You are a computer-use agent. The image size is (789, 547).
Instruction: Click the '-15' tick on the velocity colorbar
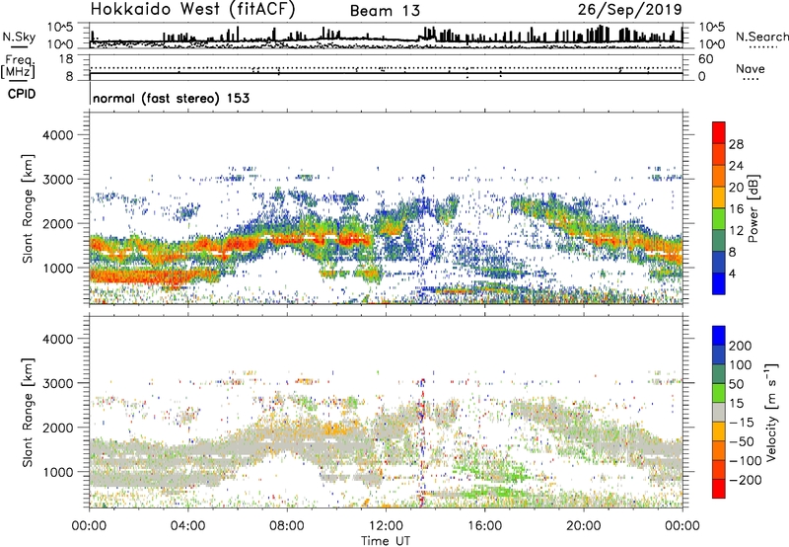pyautogui.click(x=742, y=422)
